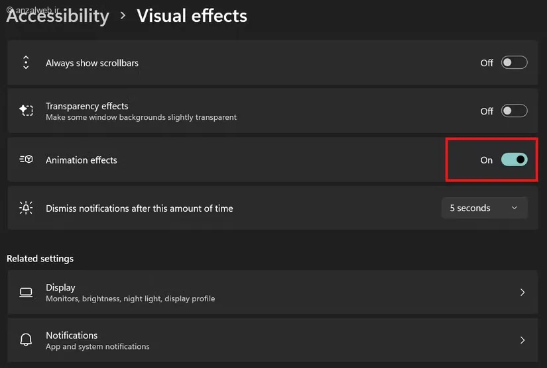Expand Display settings via right chevron
Screen dimensions: 547x368
(522, 292)
